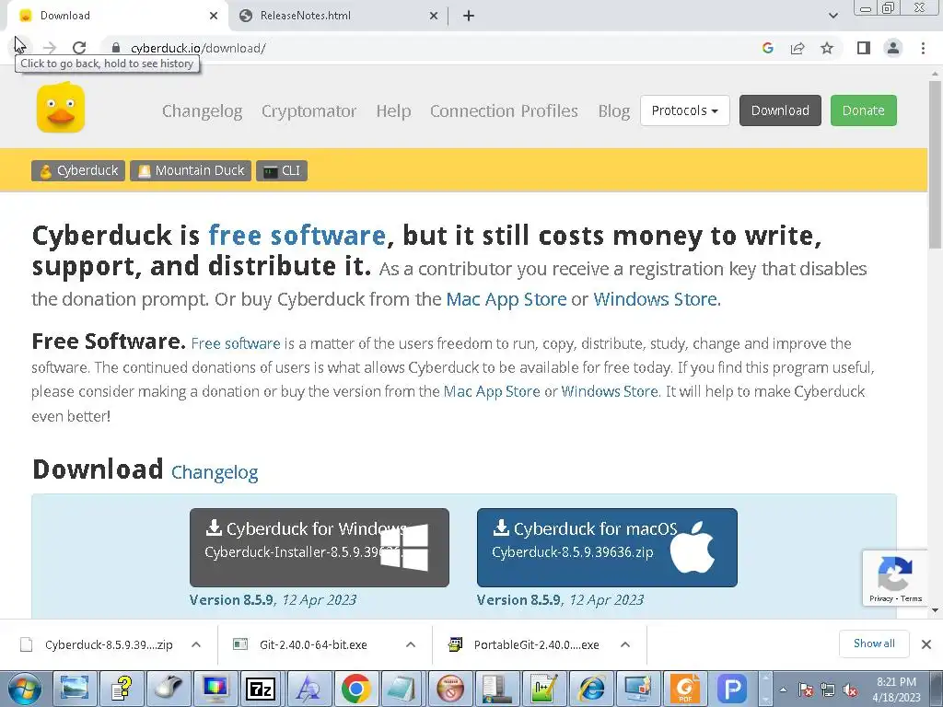The width and height of the screenshot is (943, 707).
Task: Close the ReleaseNotes.html tab
Action: (434, 16)
